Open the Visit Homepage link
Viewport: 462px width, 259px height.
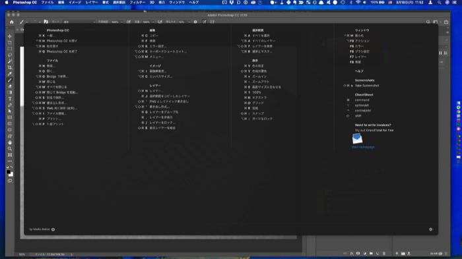coord(363,147)
